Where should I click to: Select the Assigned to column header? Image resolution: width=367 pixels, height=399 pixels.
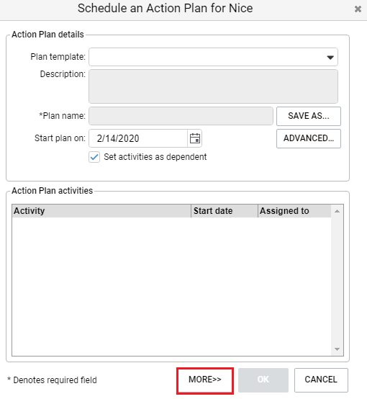[294, 211]
